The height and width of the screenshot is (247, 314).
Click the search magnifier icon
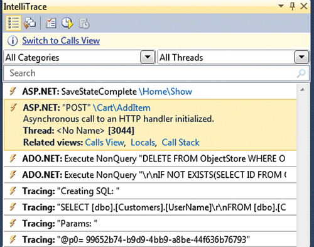(x=301, y=74)
